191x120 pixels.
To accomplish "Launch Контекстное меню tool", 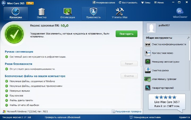I will (162, 53).
